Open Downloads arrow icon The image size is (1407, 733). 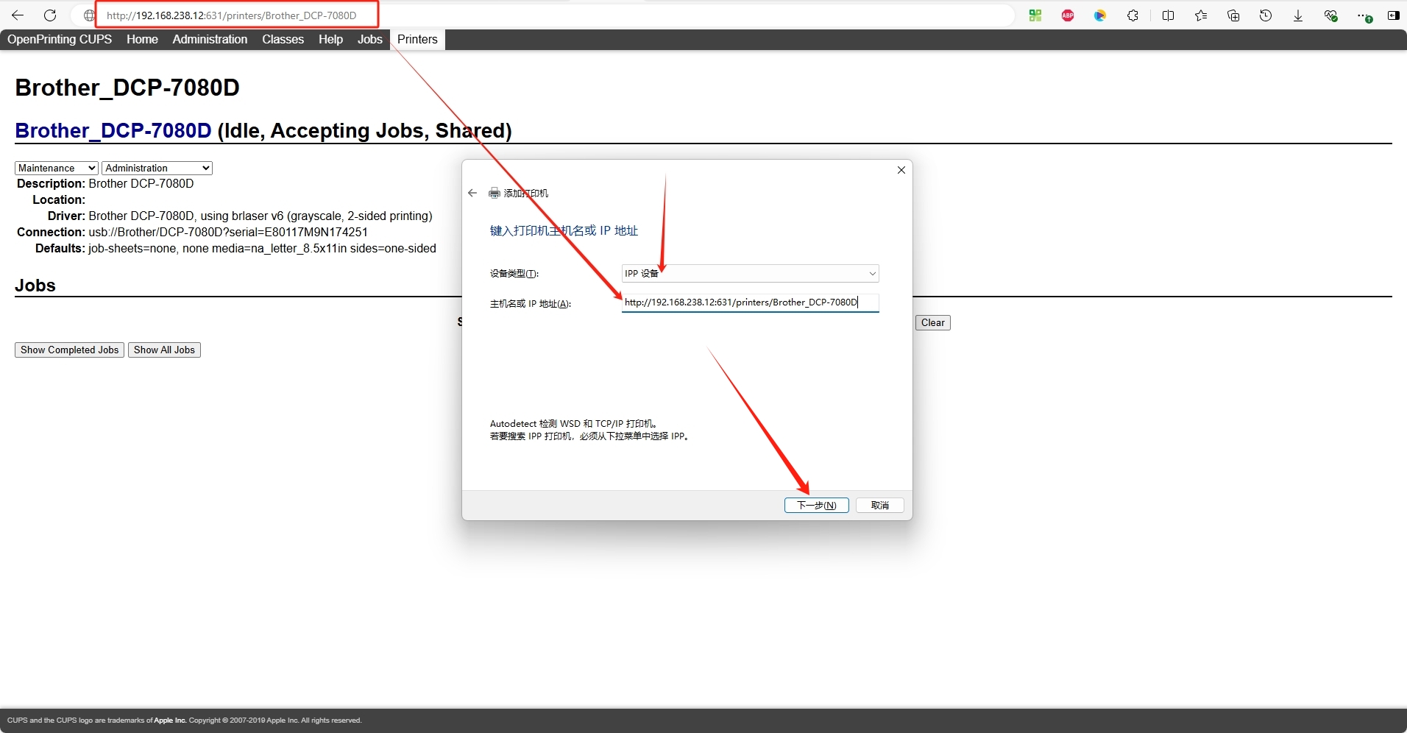point(1298,15)
